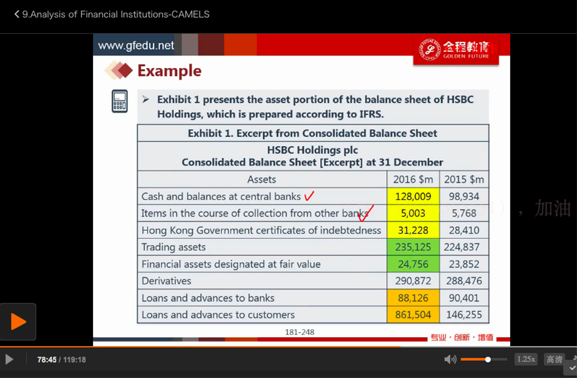Image resolution: width=577 pixels, height=378 pixels.
Task: Select the 23,852 cell
Action: pyautogui.click(x=464, y=264)
